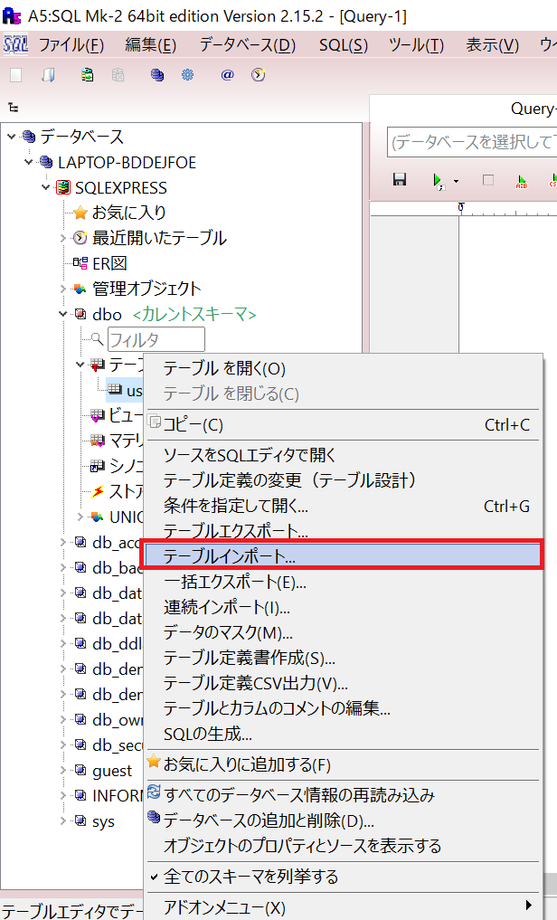Click the grayed-out calculator-style toolbar icon
Viewport: 557px width, 920px height.
(118, 75)
